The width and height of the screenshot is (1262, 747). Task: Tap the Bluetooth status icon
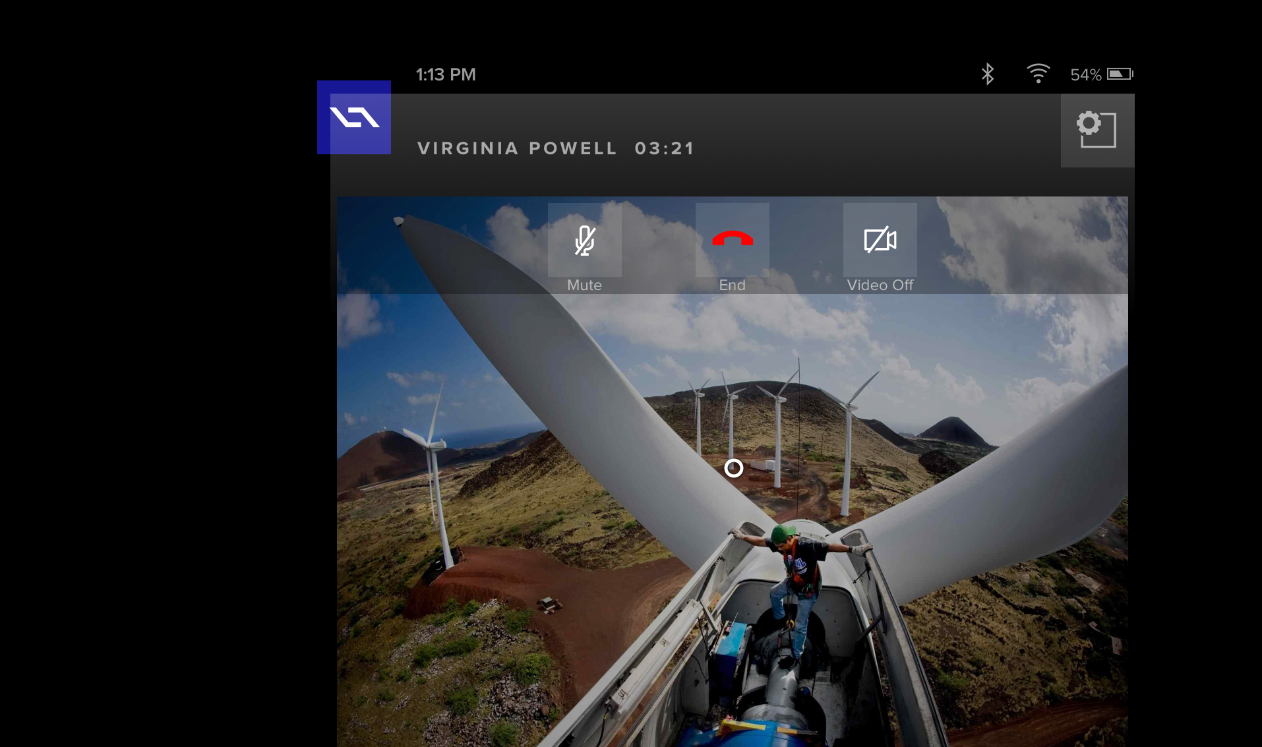point(987,74)
